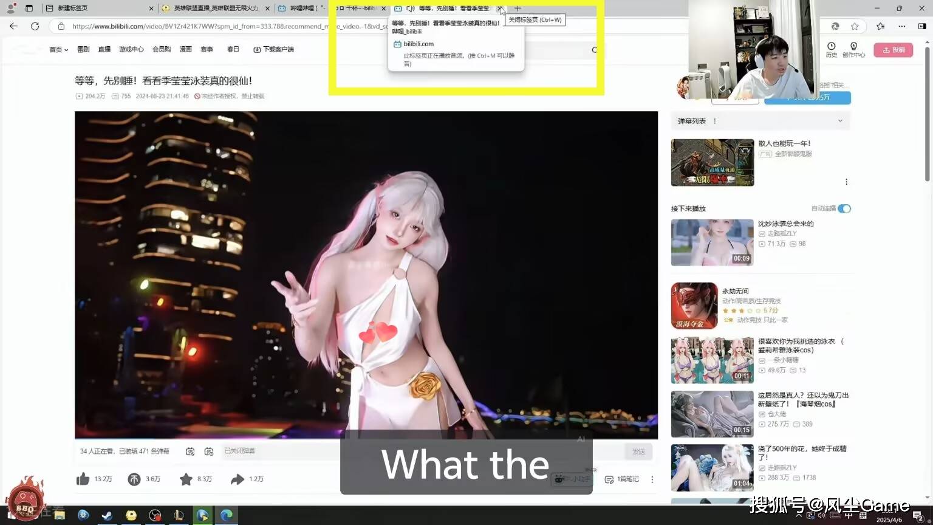Click 下载客户端 download link
Viewport: 933px width, 525px height.
(273, 49)
